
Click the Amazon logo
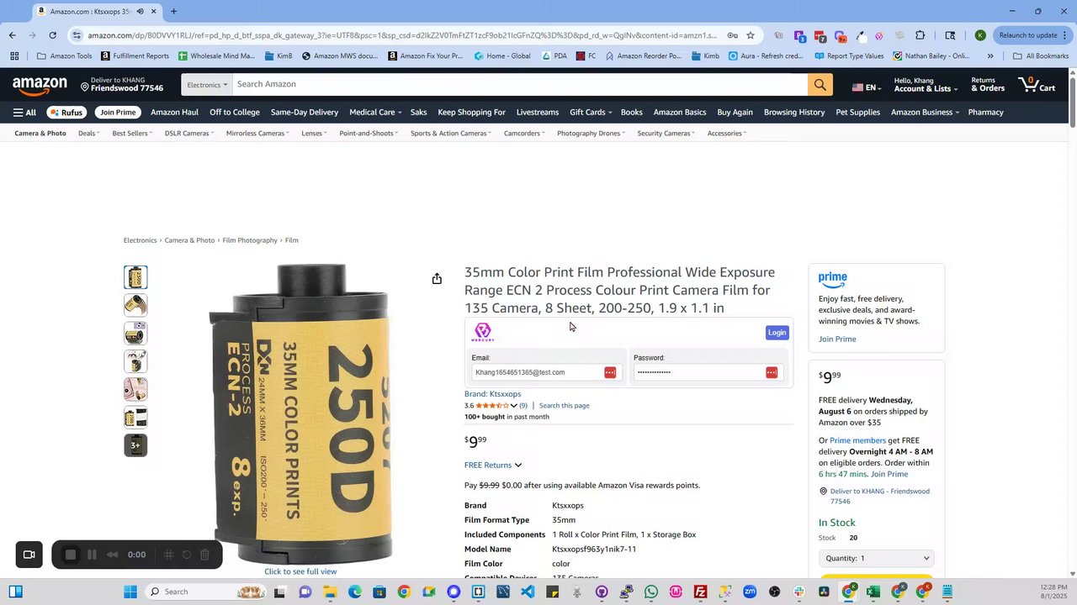tap(40, 85)
